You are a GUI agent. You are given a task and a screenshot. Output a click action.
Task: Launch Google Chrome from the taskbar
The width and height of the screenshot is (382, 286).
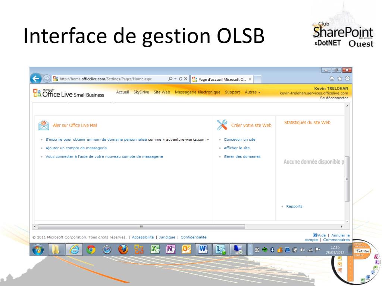click(x=91, y=250)
